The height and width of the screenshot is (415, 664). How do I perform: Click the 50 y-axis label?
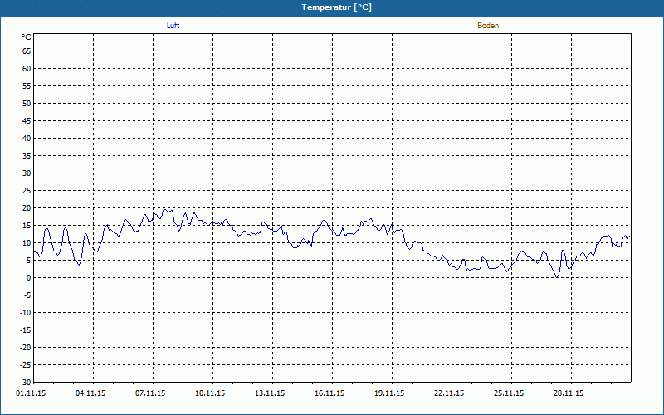[x=27, y=103]
